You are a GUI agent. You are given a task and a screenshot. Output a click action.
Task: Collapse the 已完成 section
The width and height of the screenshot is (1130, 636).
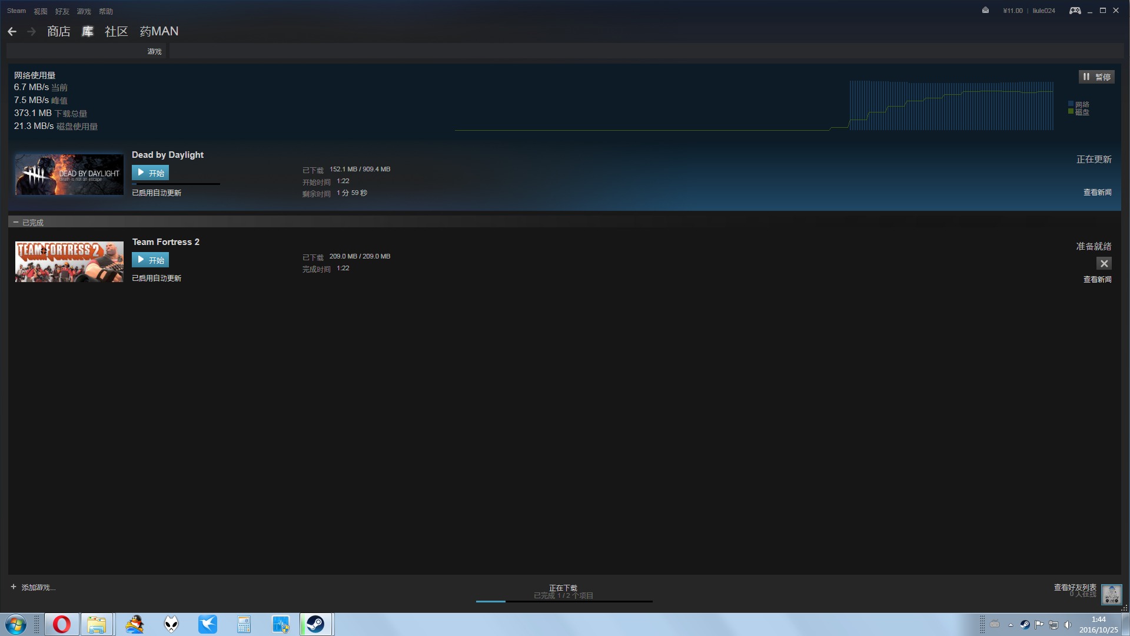point(16,222)
